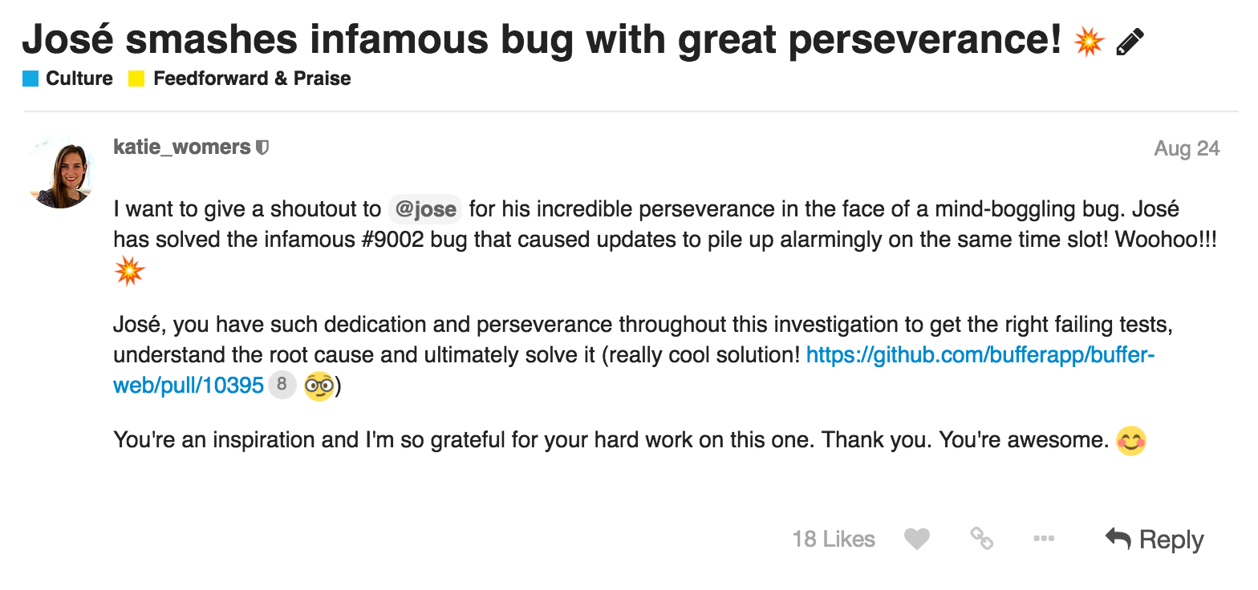Click moderator shield icon beside katie_womers
The height and width of the screenshot is (590, 1258).
coord(262,148)
